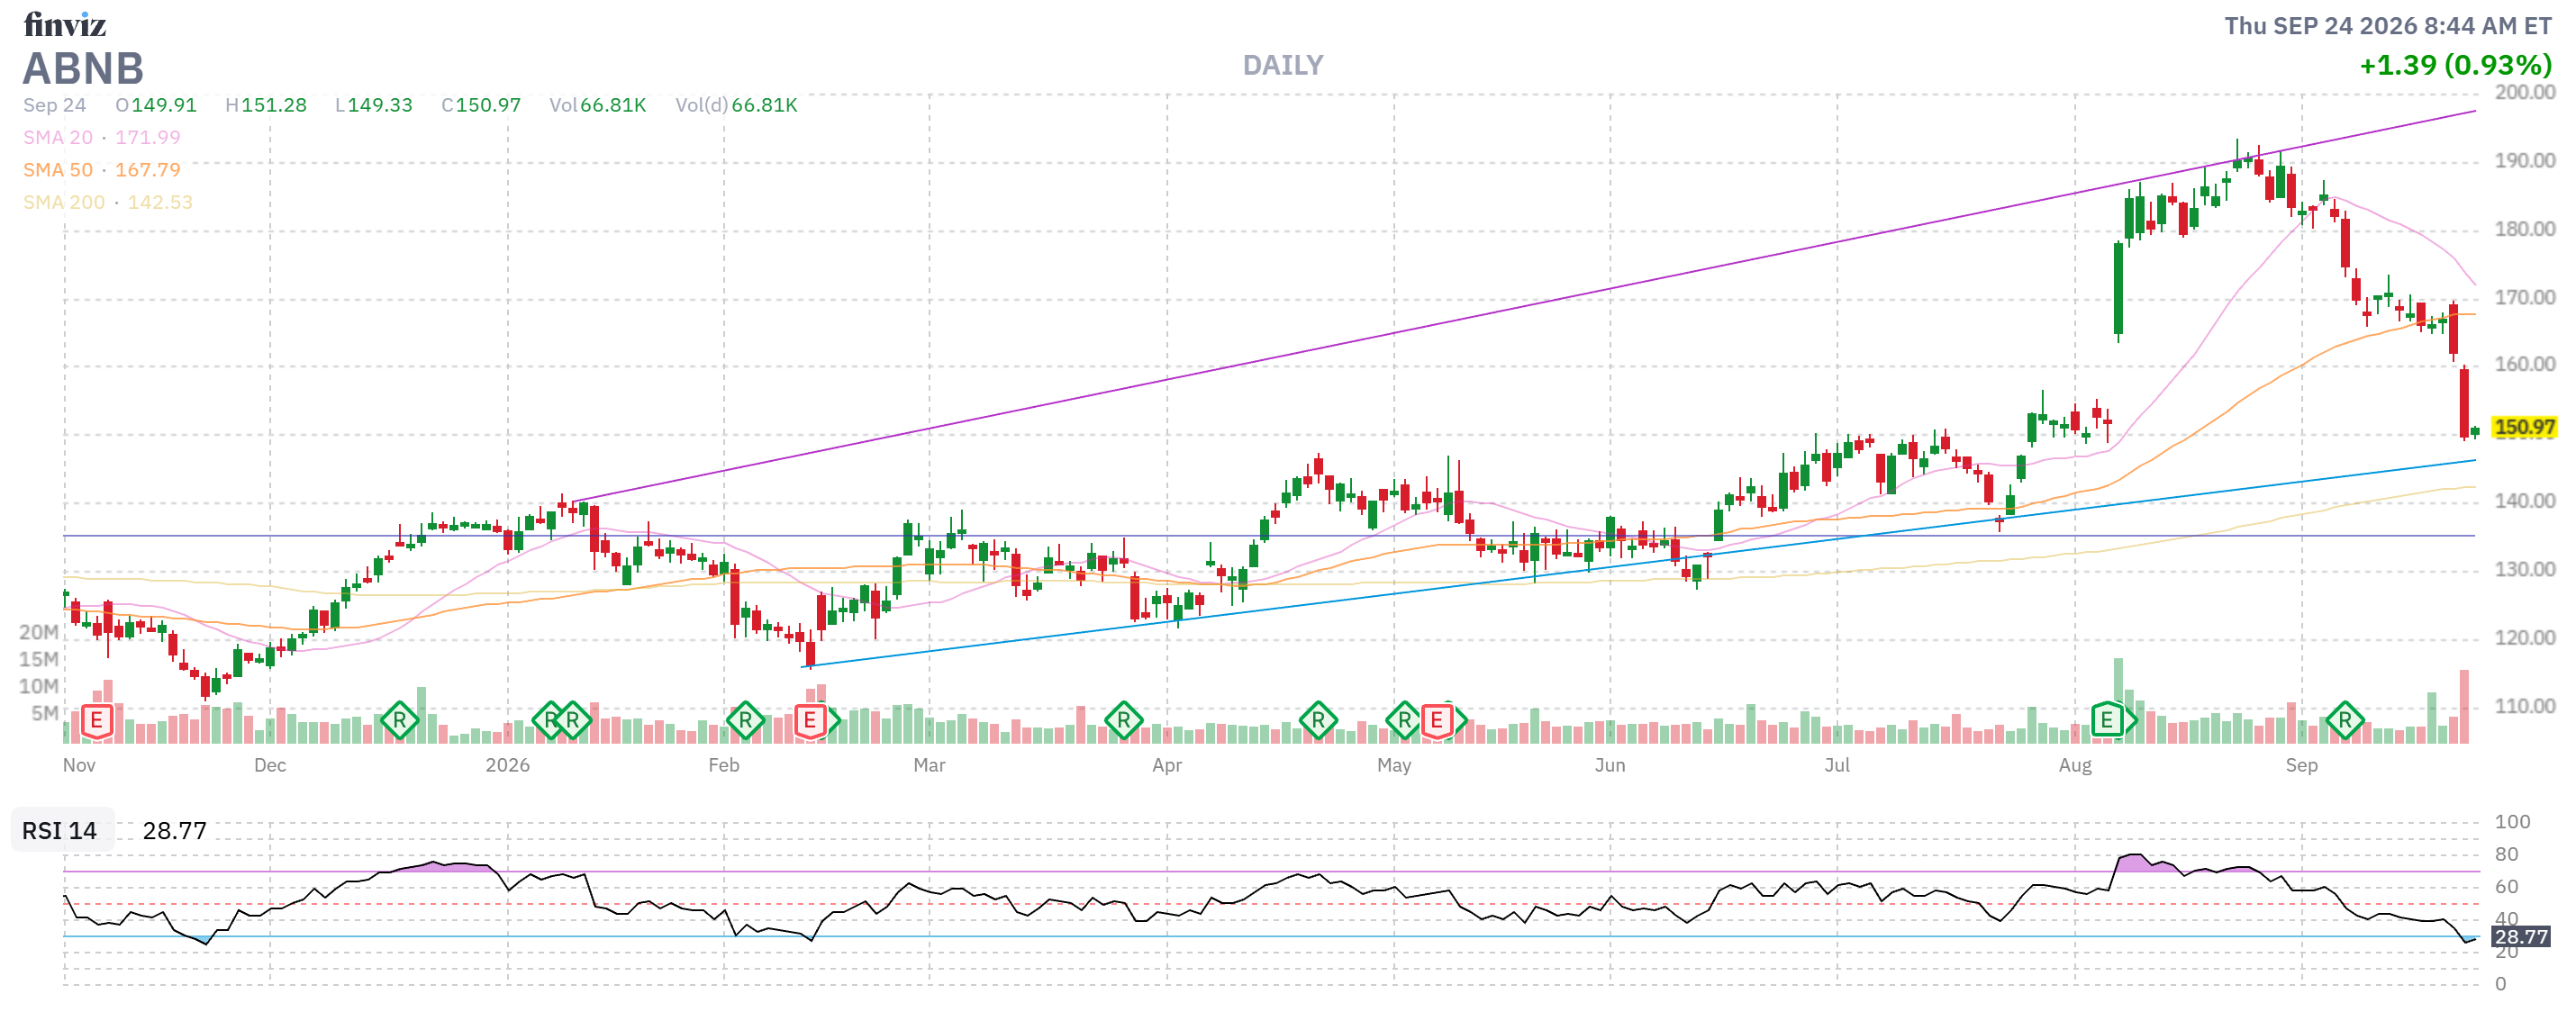Open the ABNB ticker title
Viewport: 2576px width, 1012px height.
click(84, 68)
